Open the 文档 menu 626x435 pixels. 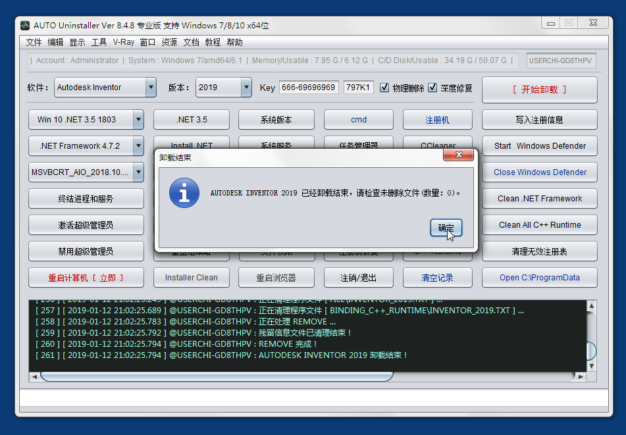[191, 42]
